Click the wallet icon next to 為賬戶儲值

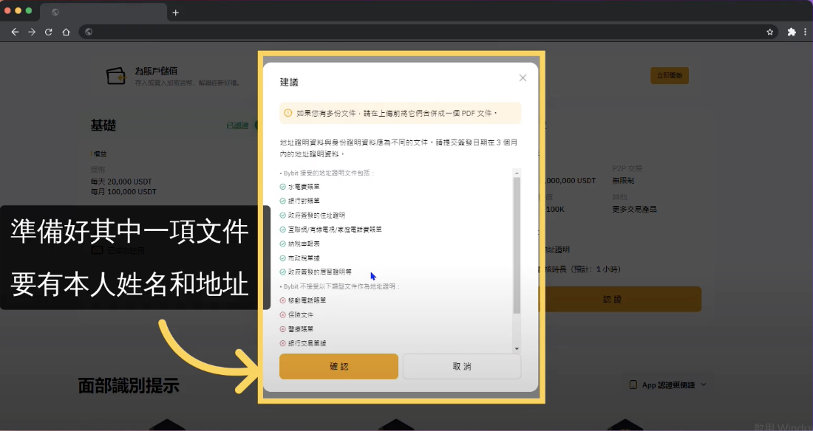(x=116, y=76)
